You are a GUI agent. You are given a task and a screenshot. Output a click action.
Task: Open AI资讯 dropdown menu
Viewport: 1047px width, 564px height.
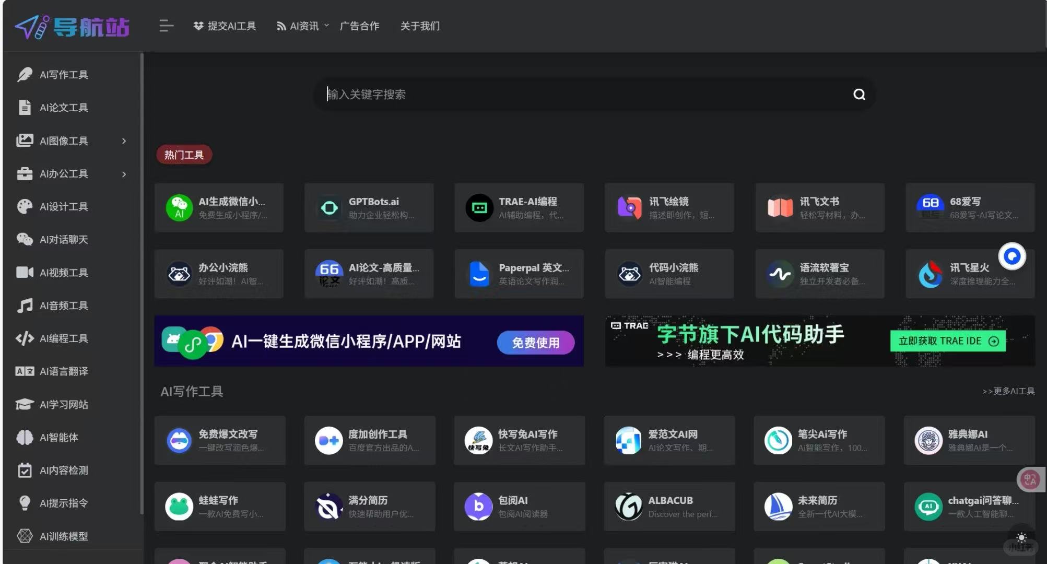tap(303, 26)
